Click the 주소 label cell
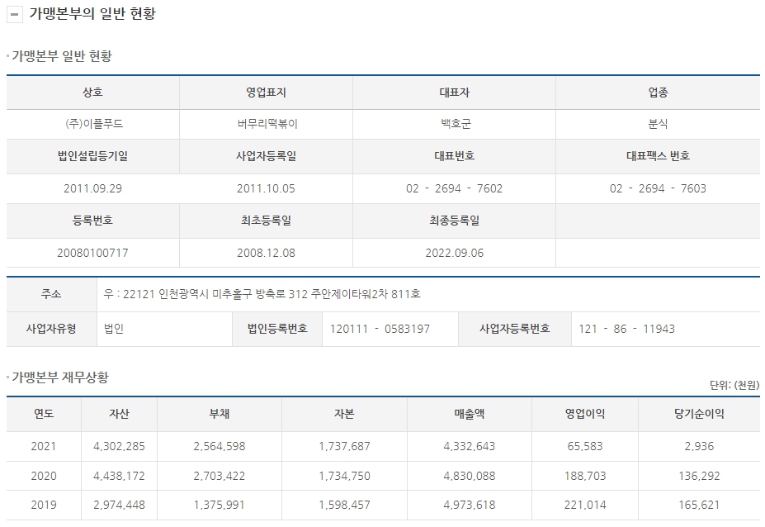 pyautogui.click(x=51, y=295)
